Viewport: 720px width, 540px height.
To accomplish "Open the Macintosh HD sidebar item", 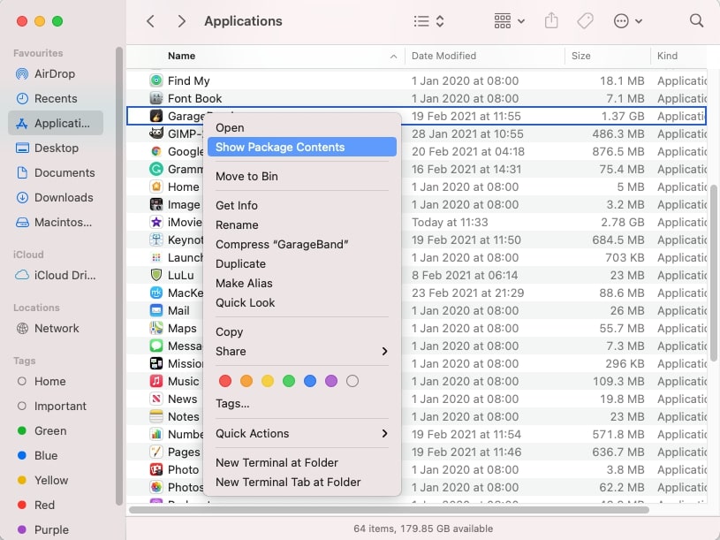I will tap(55, 222).
